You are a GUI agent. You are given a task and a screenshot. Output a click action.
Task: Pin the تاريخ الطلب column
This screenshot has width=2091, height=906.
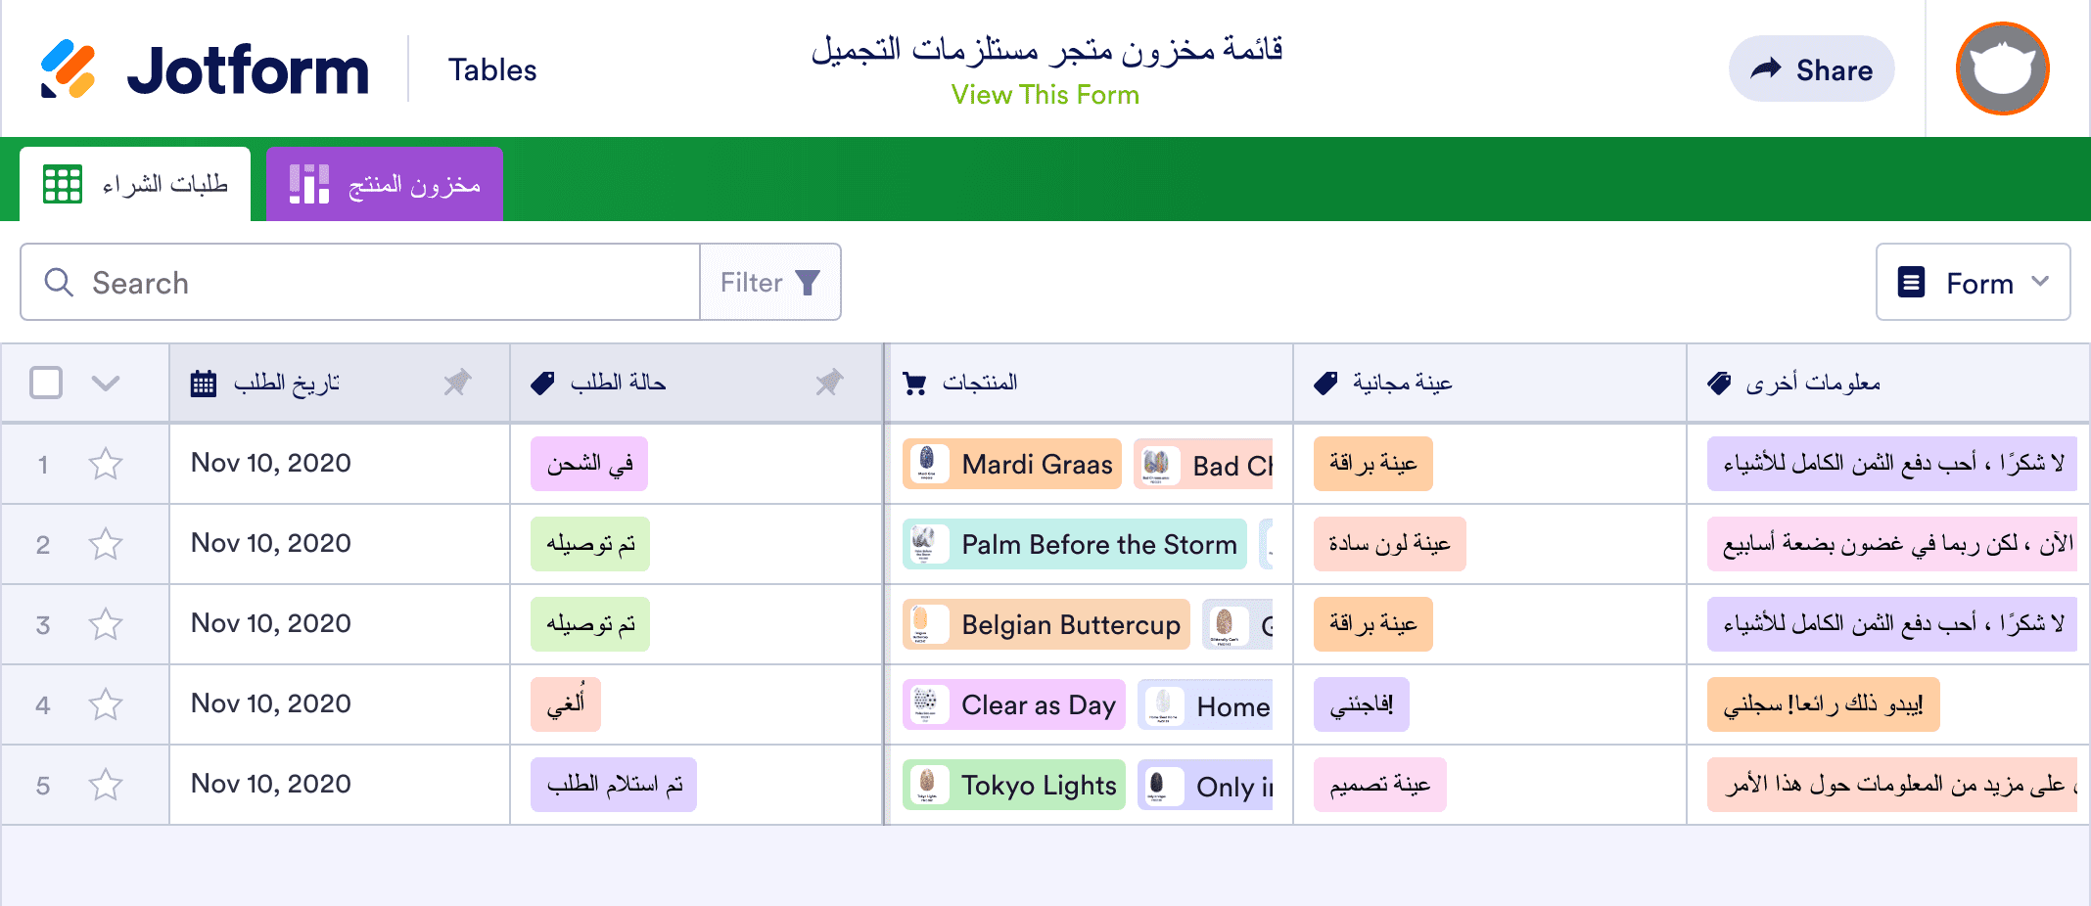tap(459, 384)
